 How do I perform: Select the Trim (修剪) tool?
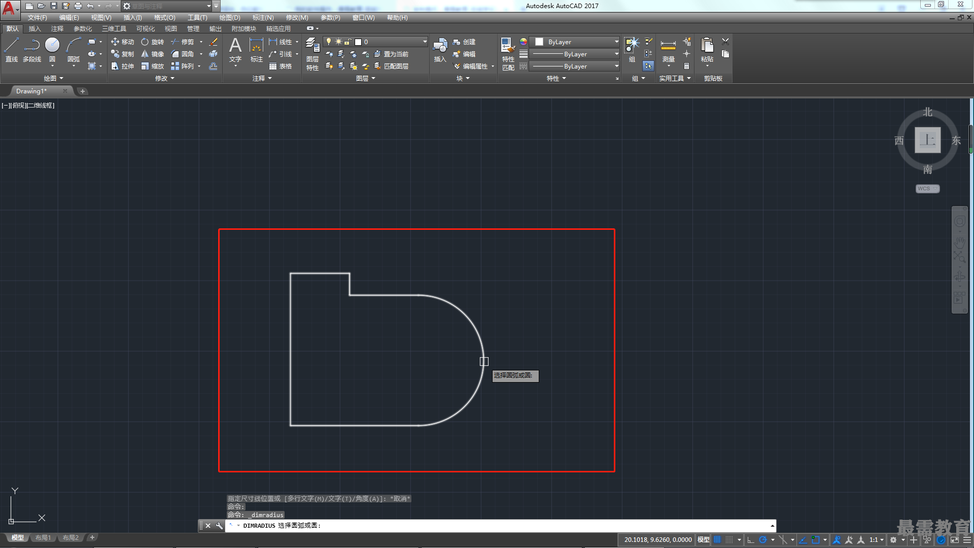(182, 42)
